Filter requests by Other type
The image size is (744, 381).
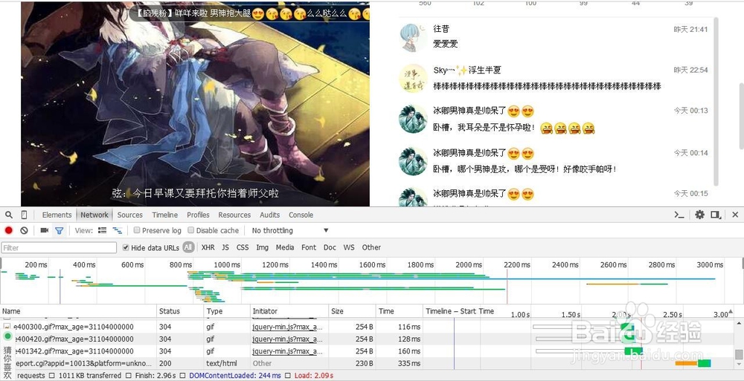371,247
